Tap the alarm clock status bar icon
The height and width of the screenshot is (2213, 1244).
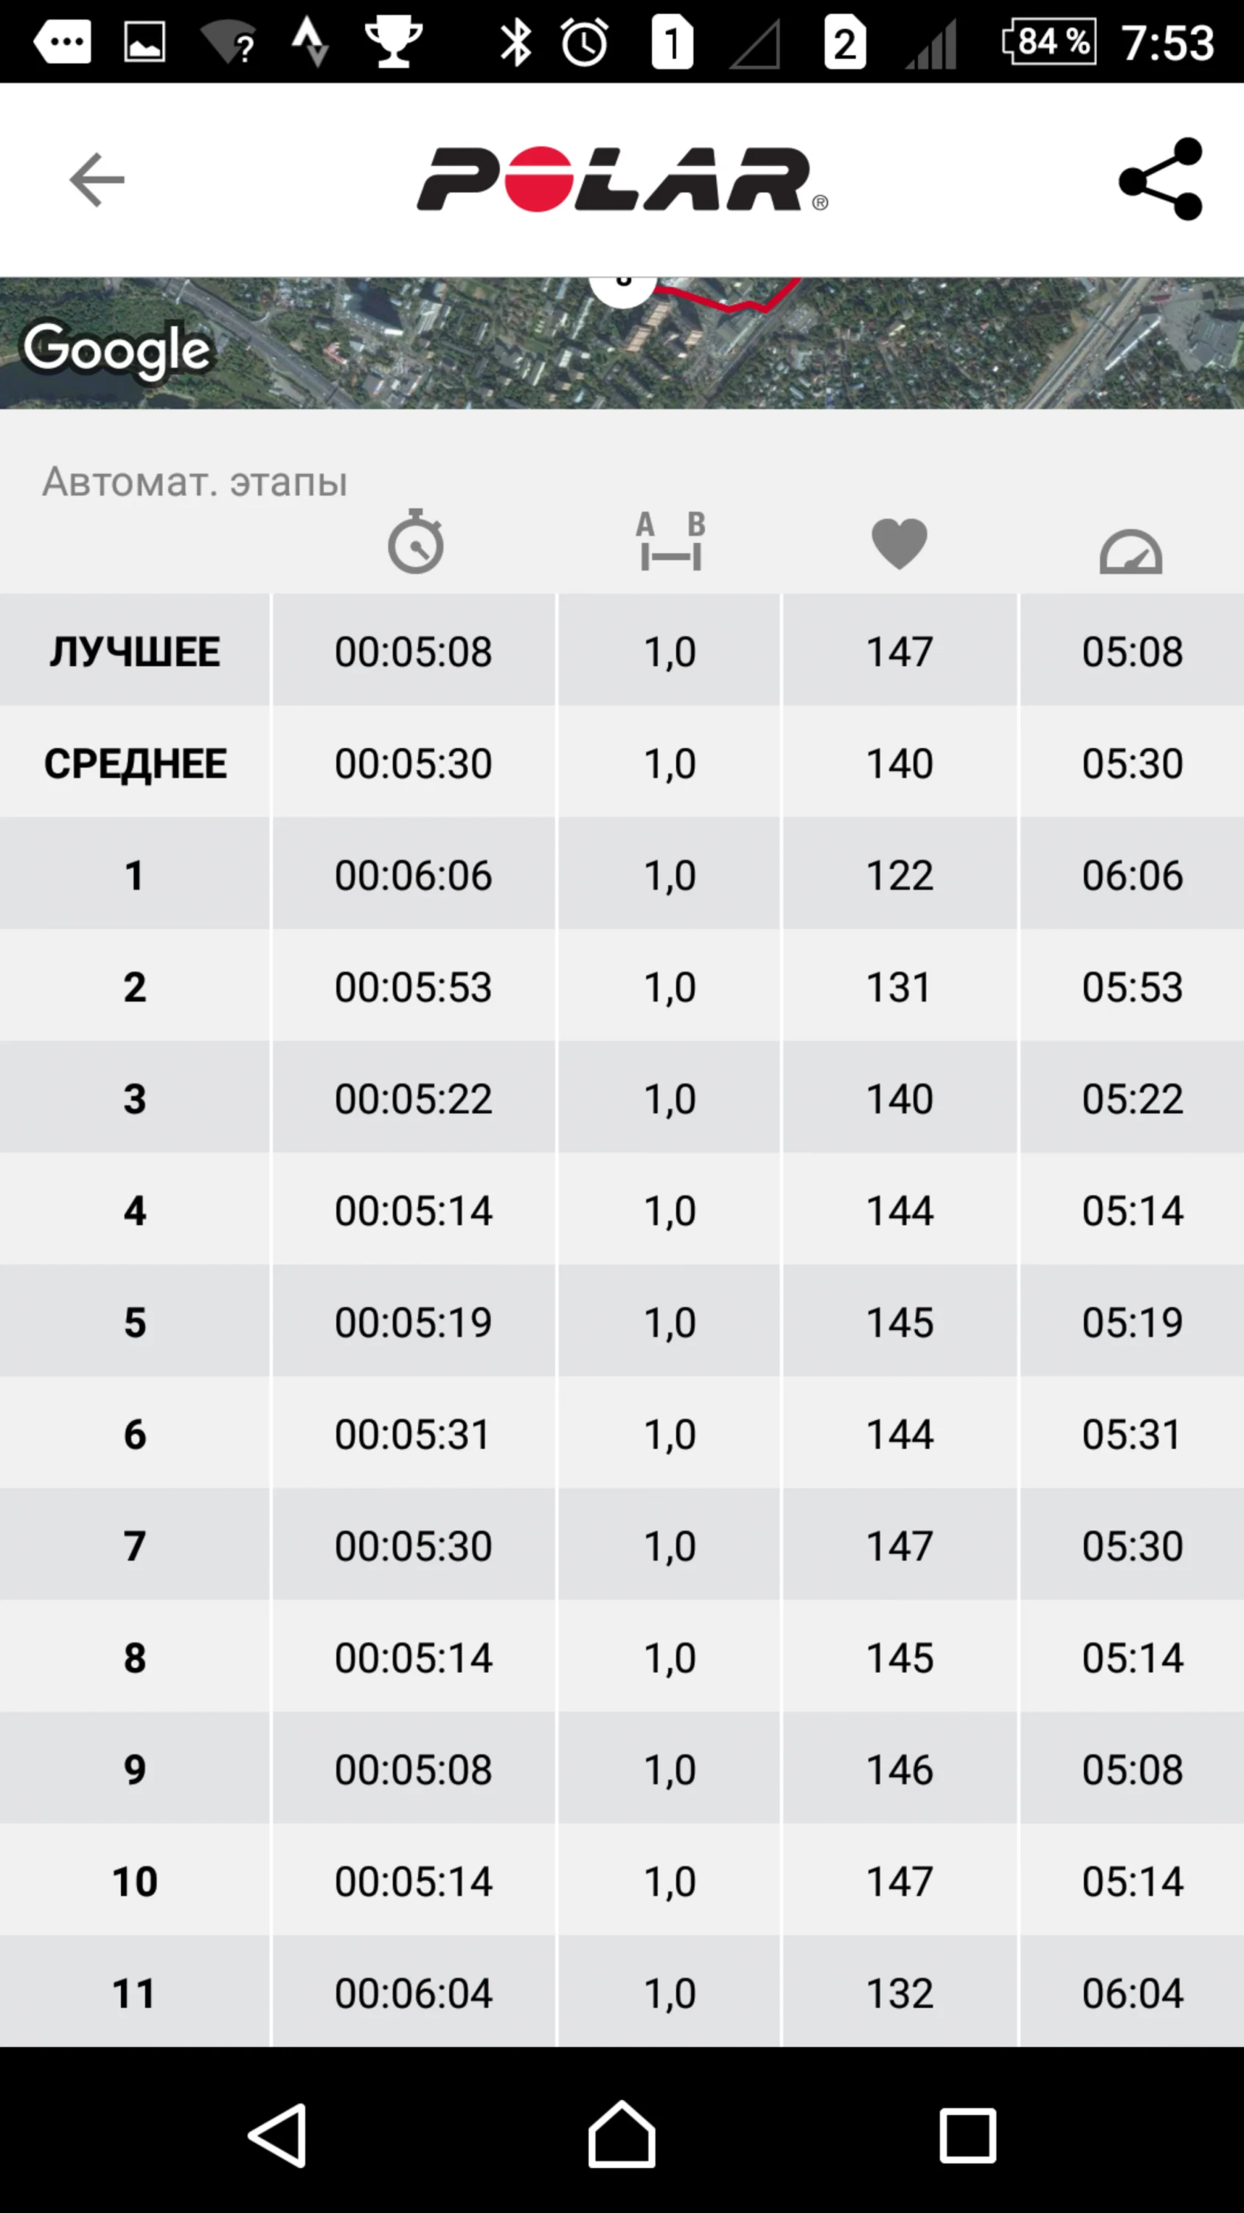[x=585, y=42]
